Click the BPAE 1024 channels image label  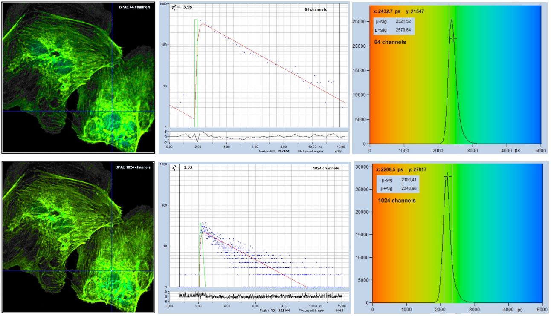tap(132, 167)
